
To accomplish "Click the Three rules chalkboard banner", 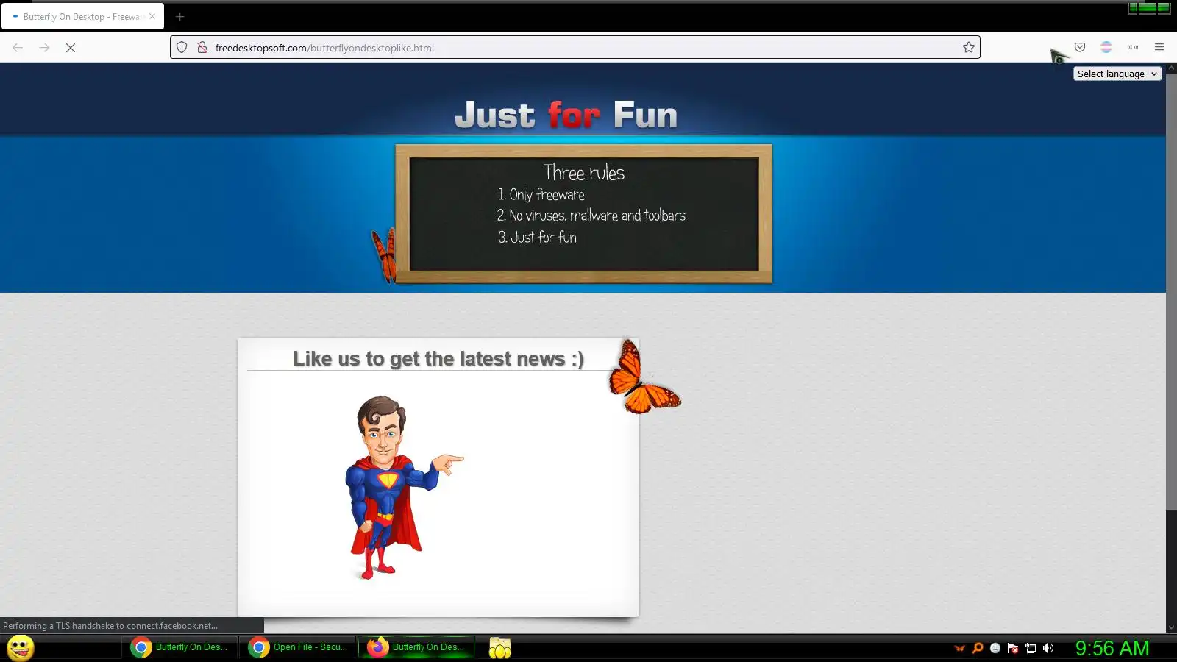I will [x=584, y=213].
